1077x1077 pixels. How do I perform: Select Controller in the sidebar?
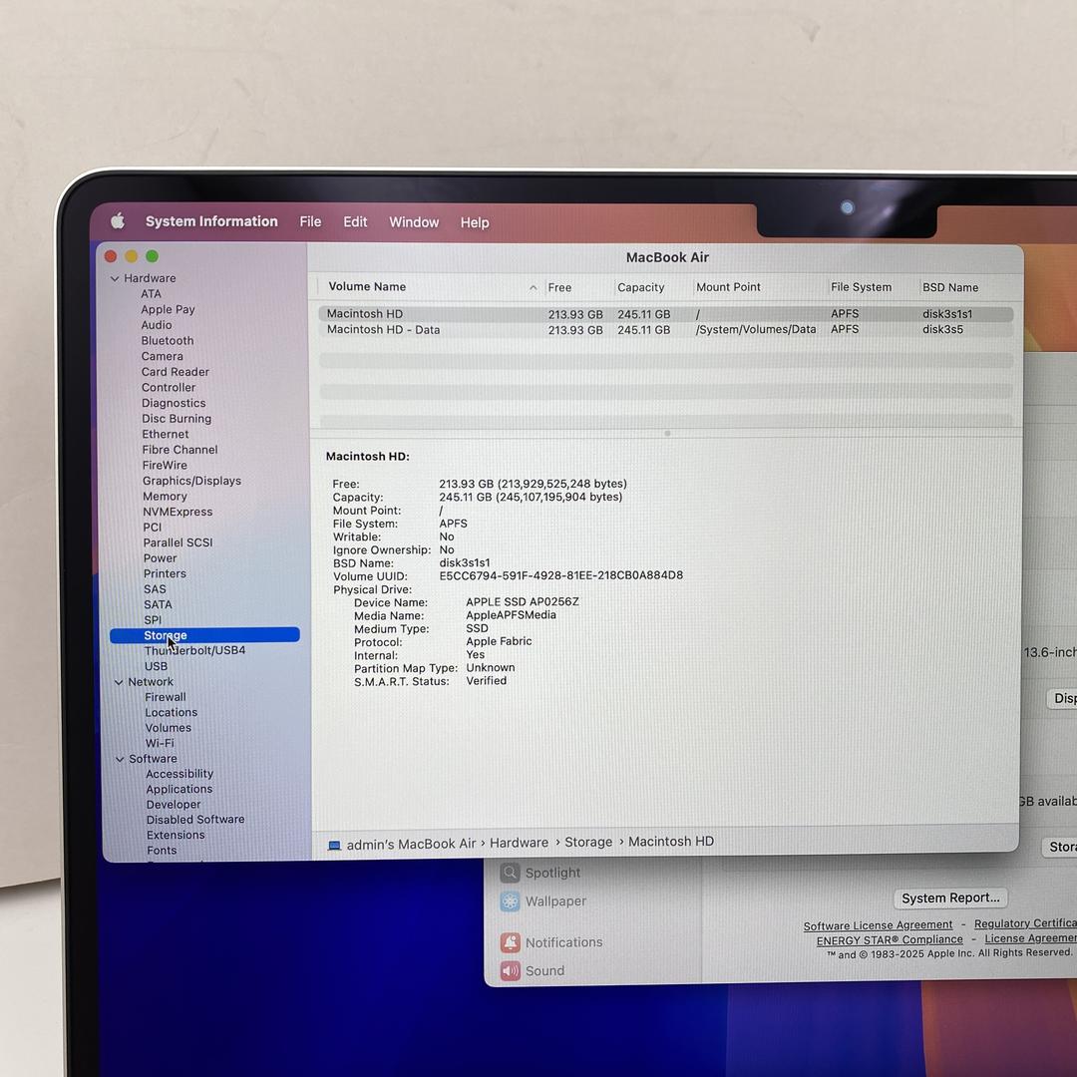(169, 387)
